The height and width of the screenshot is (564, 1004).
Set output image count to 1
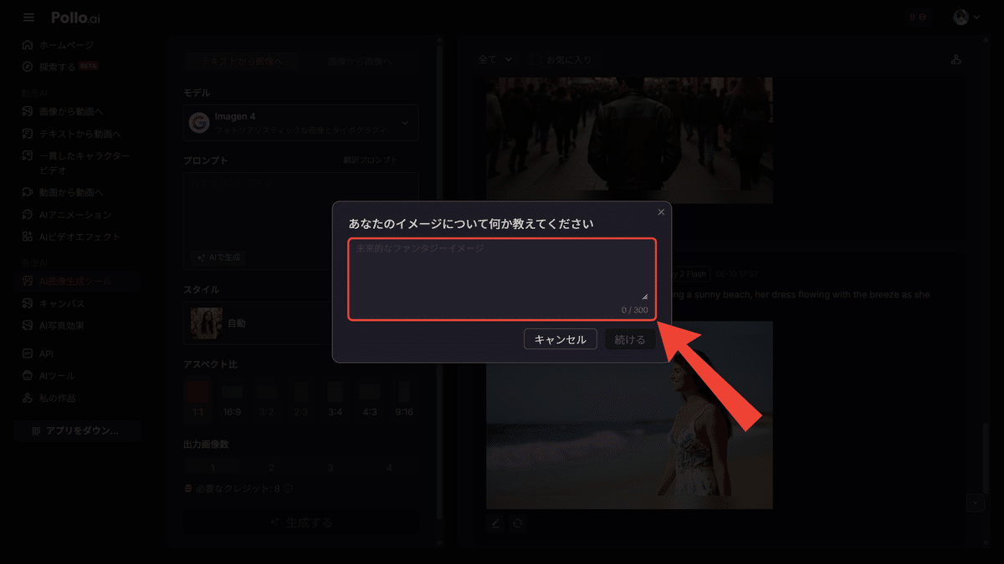(x=213, y=468)
